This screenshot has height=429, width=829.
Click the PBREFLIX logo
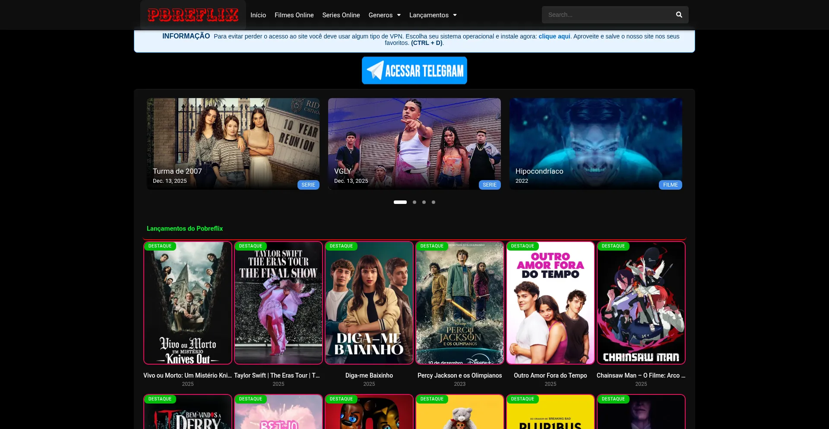pyautogui.click(x=193, y=15)
